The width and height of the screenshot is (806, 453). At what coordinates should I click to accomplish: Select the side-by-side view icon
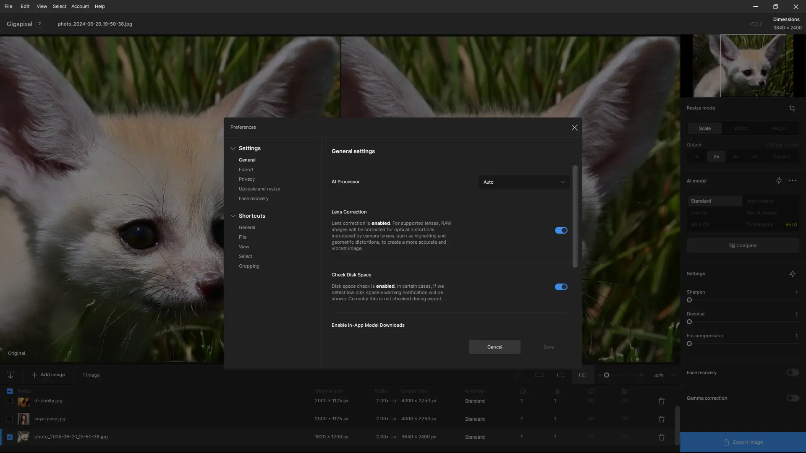coord(583,375)
